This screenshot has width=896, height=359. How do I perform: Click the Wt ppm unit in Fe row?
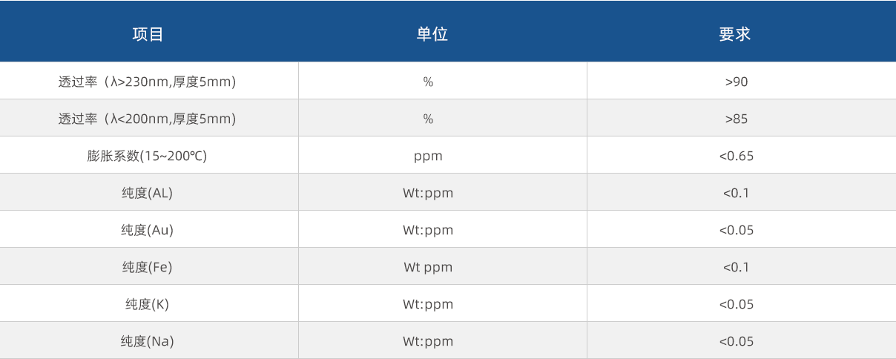point(428,267)
